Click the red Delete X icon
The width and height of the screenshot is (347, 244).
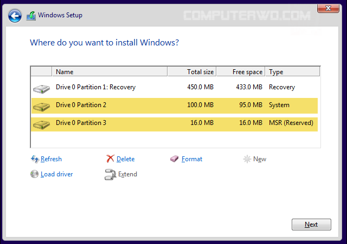coord(111,159)
